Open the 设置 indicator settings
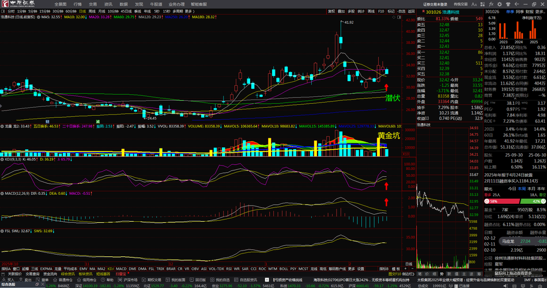This screenshot has width=547, height=288. [360, 269]
